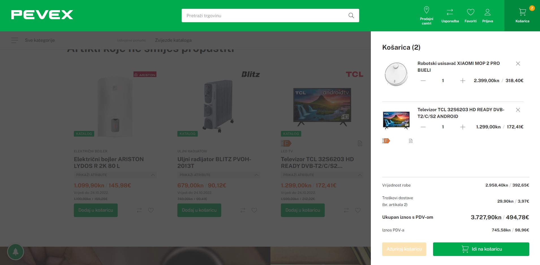Open the Favoriti wishlist
The height and width of the screenshot is (265, 540).
pos(470,16)
